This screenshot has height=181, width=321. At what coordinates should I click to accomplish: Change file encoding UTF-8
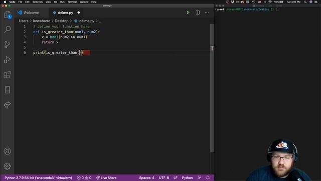click(x=164, y=177)
